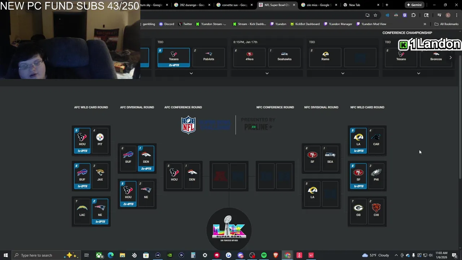462x260 pixels.
Task: Select DEN in AFC conference round
Action: 192,176
